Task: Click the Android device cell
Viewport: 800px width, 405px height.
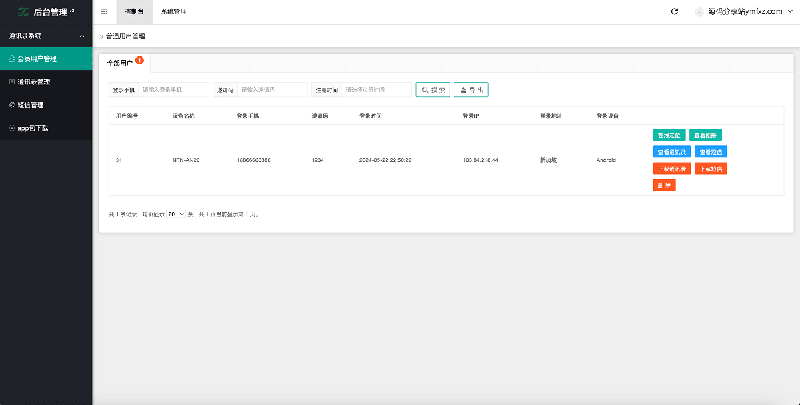Action: (x=606, y=160)
